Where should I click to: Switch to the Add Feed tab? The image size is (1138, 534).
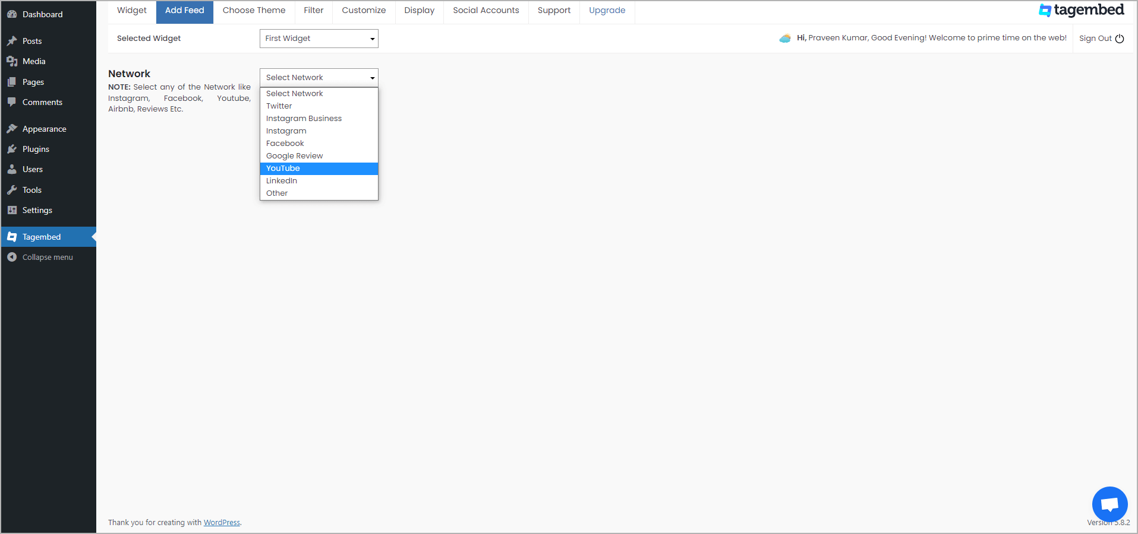(x=185, y=11)
